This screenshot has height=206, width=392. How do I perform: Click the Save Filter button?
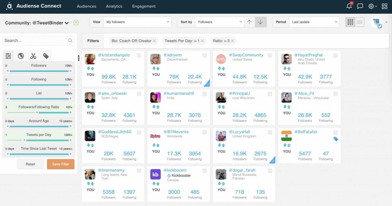(60, 164)
